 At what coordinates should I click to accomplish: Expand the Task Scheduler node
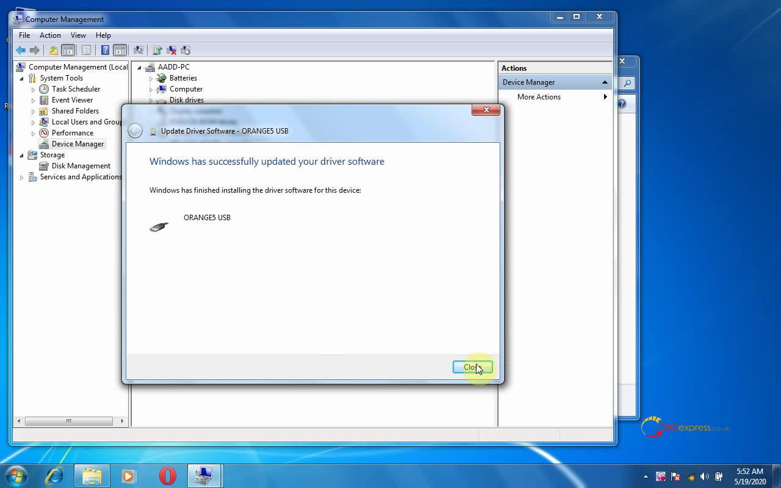click(x=34, y=89)
